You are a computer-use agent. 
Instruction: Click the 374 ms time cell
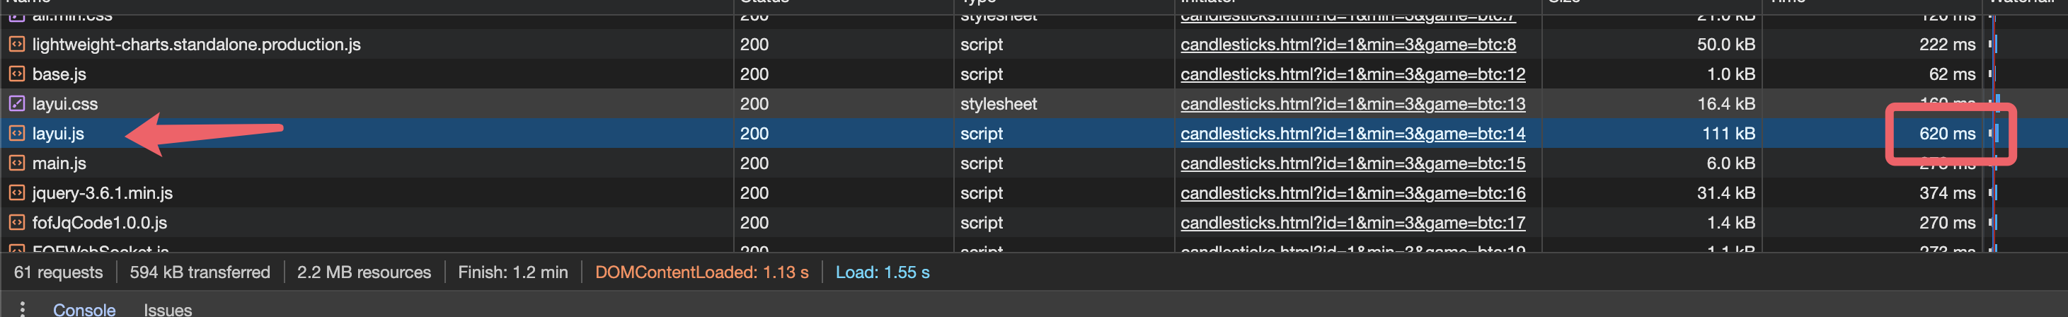pos(1947,192)
